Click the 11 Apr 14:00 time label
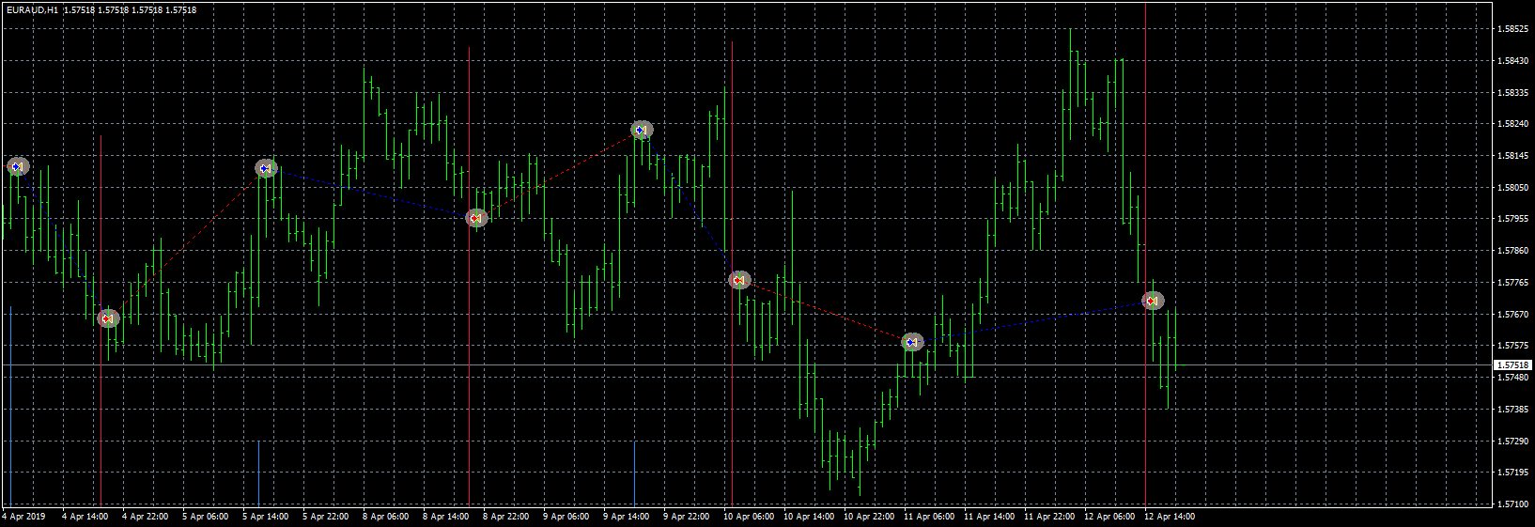1535x527 pixels. (989, 517)
